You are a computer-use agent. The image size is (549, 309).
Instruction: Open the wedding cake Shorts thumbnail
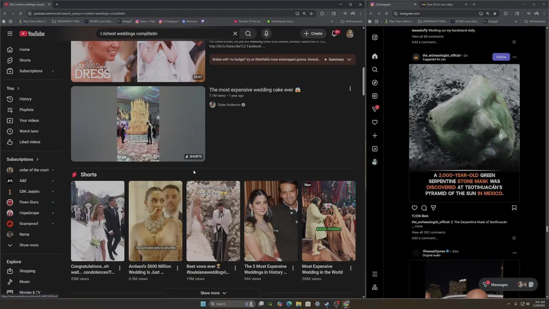coord(138,124)
